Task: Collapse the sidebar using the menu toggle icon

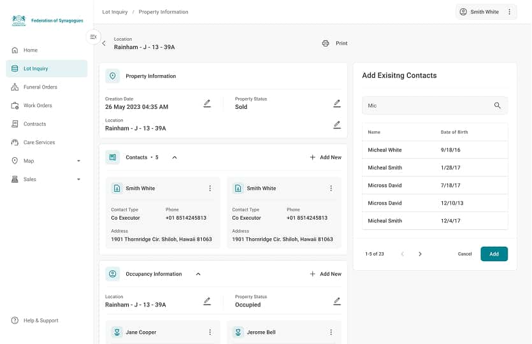Action: (94, 37)
